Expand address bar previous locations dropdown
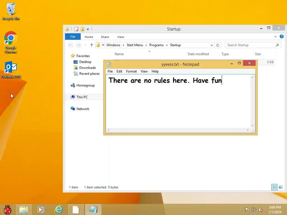287x215 pixels. pyautogui.click(x=212, y=45)
